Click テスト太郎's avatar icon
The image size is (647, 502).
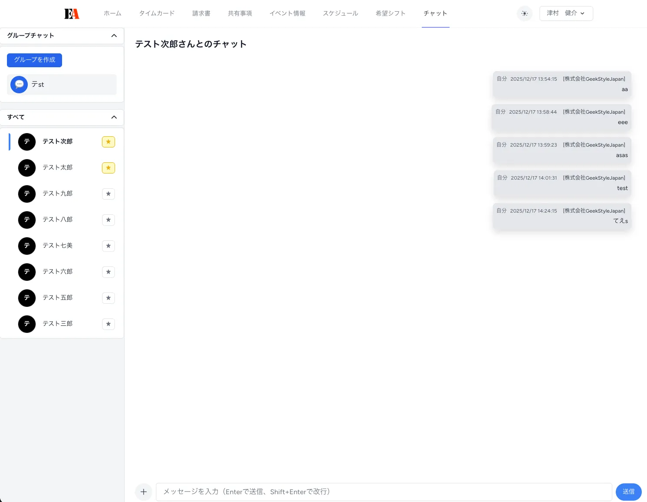27,168
